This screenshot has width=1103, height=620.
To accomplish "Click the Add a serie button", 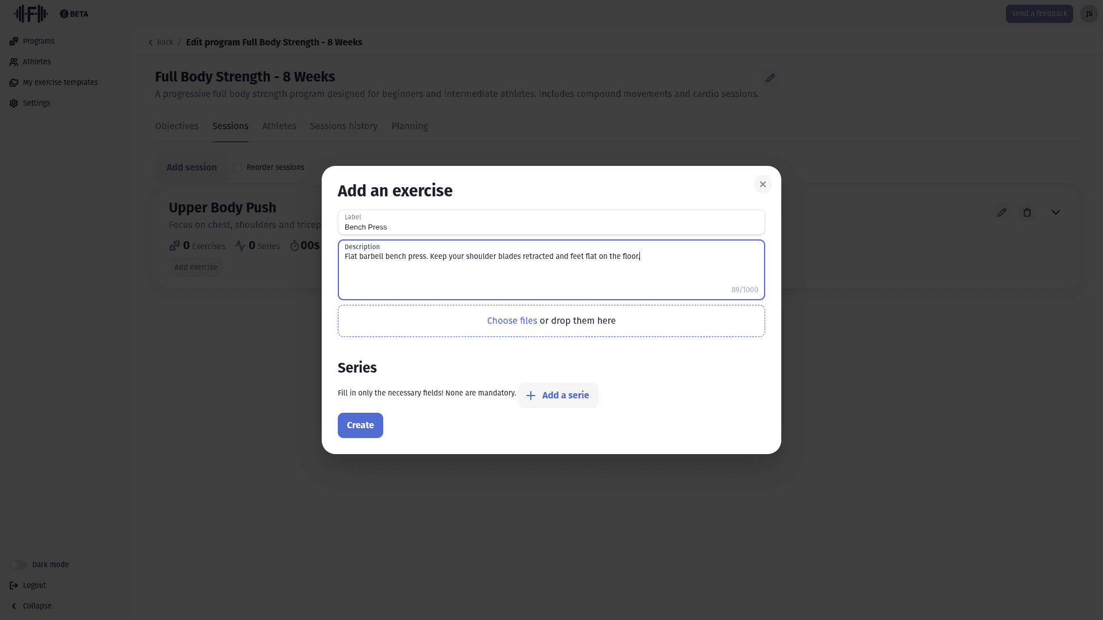I will point(558,396).
